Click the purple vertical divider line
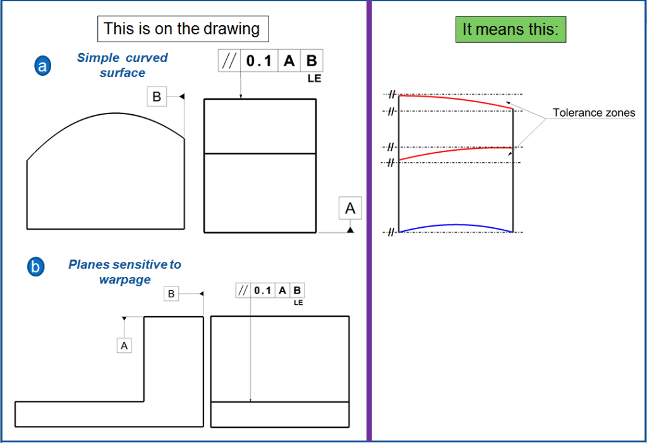The height and width of the screenshot is (443, 647). pyautogui.click(x=368, y=221)
